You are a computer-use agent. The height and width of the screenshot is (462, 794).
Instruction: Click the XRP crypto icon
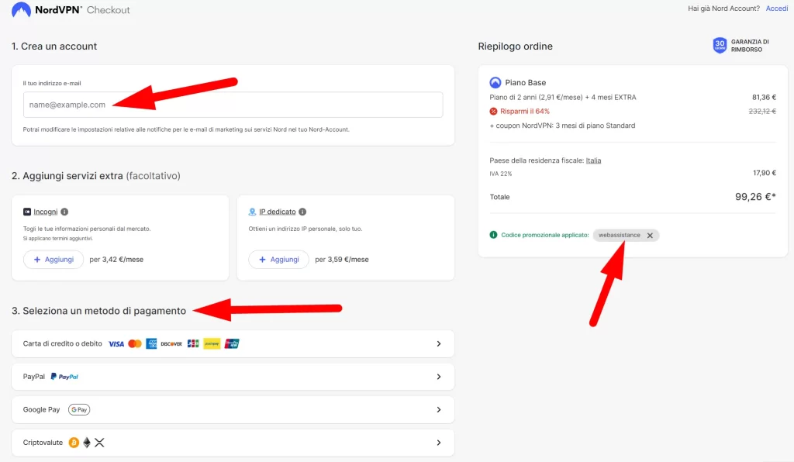click(99, 443)
